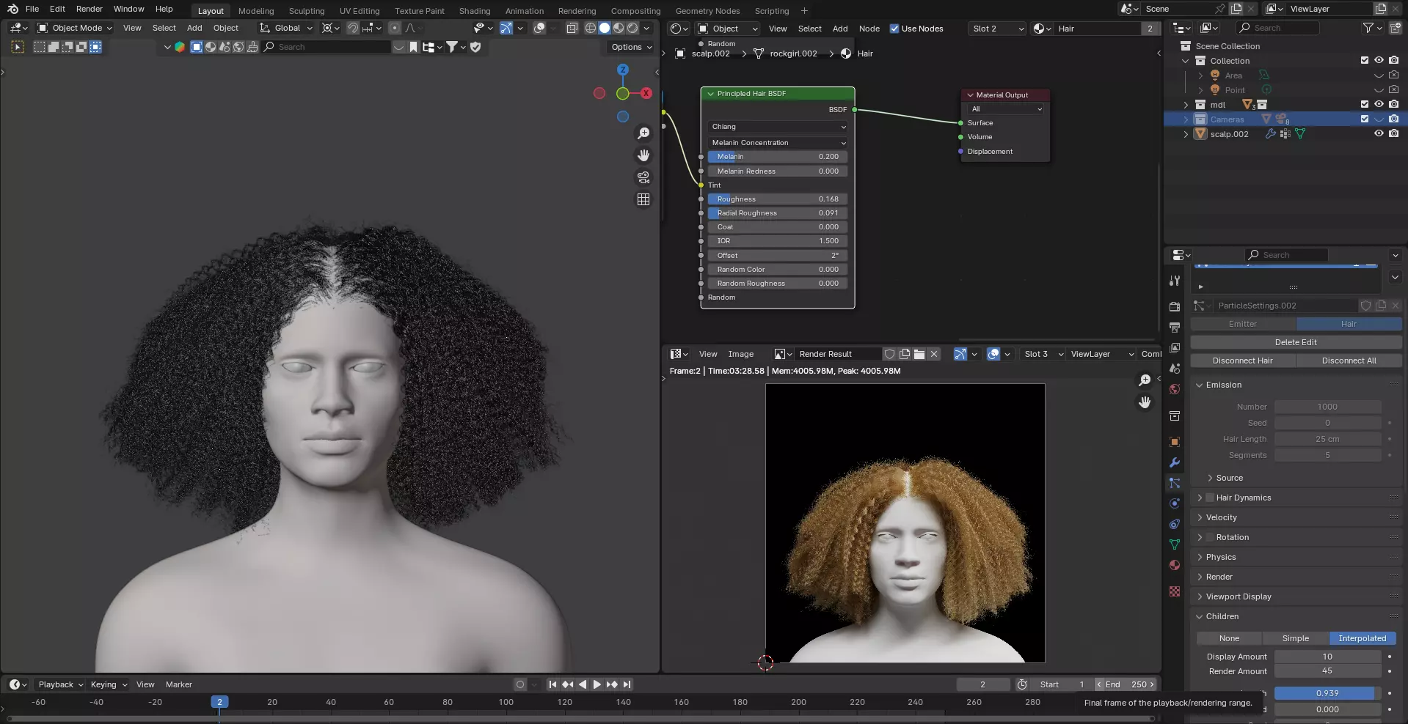1408x724 pixels.
Task: Toggle visibility eye for Collection
Action: (1379, 60)
